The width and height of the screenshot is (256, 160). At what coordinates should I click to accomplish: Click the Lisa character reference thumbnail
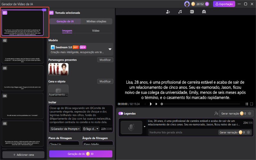coord(59,69)
